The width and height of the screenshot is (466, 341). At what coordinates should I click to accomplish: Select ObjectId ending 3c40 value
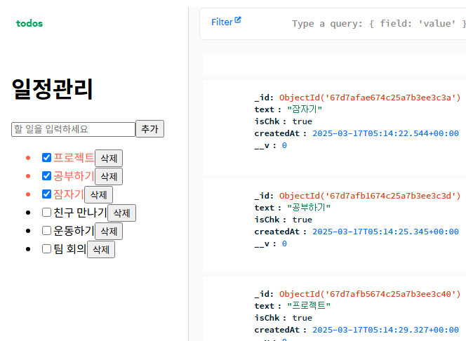pos(370,294)
